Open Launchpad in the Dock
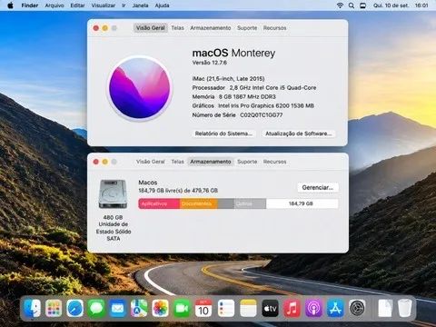 [54, 309]
